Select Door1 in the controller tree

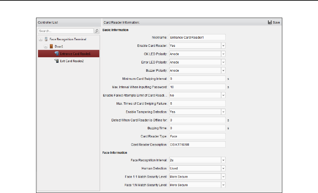coord(59,46)
